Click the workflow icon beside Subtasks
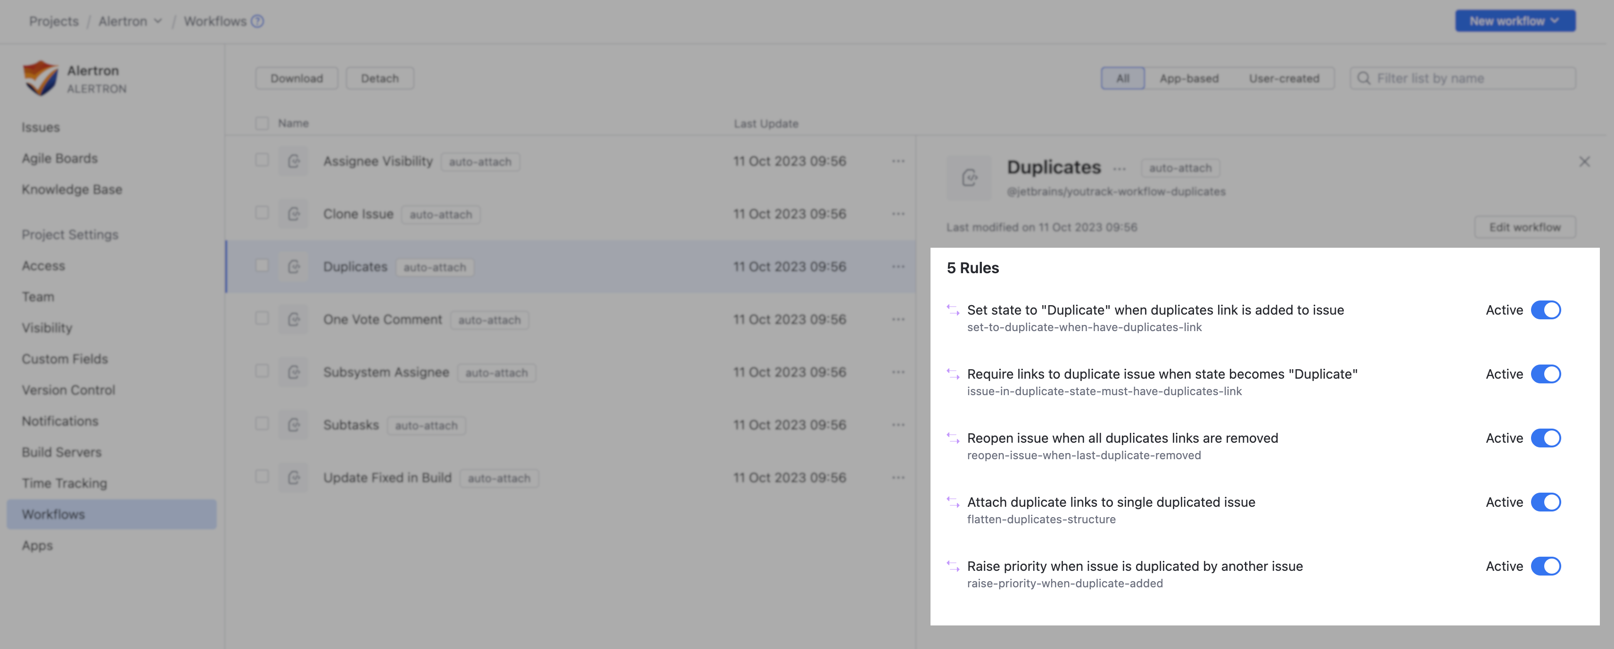 [x=293, y=424]
